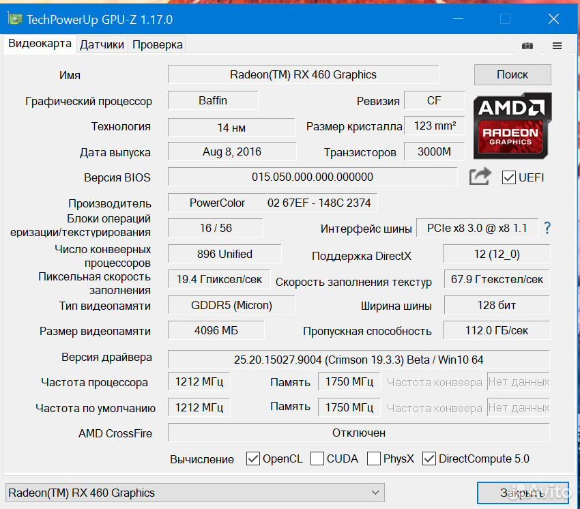Viewport: 580px width, 509px height.
Task: Click the current Частота конвеера Нет данных field
Action: pos(519,381)
